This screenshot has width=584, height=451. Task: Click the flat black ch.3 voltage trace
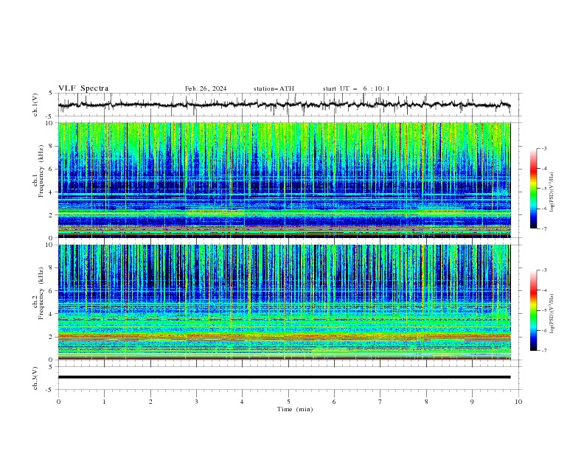point(284,377)
